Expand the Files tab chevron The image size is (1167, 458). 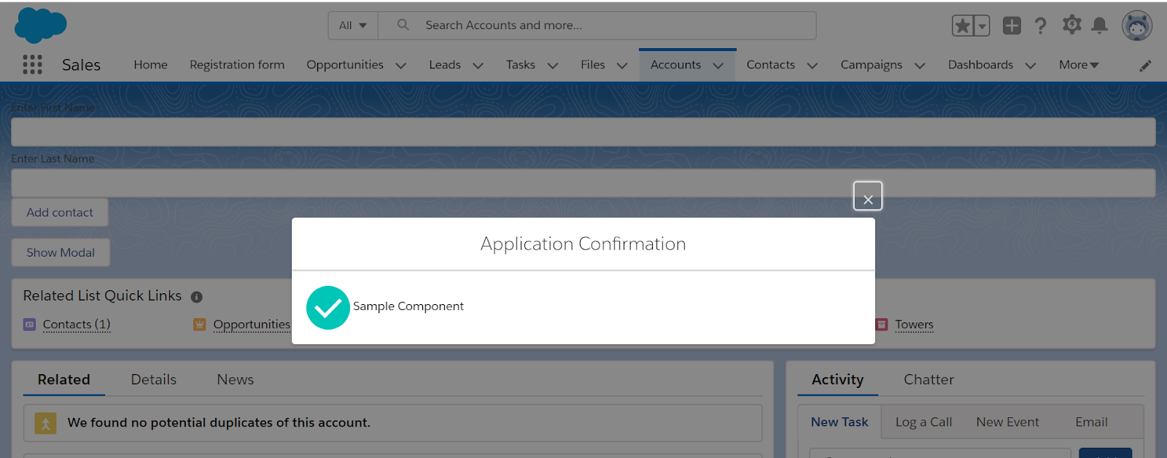(x=622, y=66)
